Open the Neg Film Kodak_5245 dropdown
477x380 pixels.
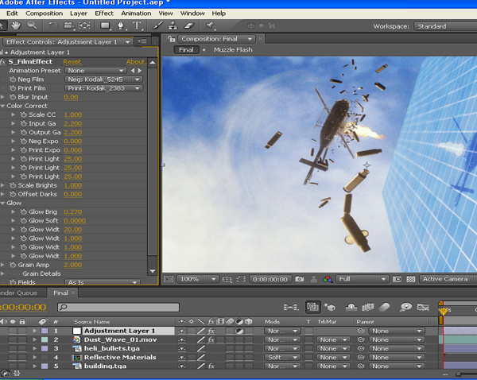point(103,79)
